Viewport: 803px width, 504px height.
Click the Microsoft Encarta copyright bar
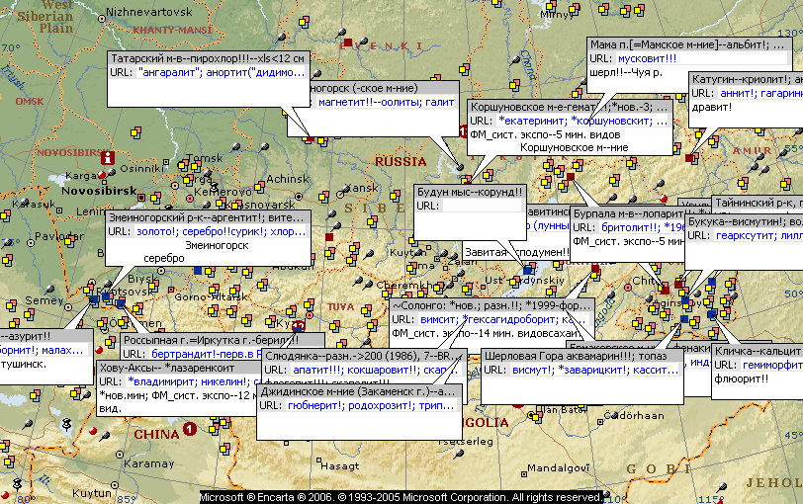coord(401,497)
